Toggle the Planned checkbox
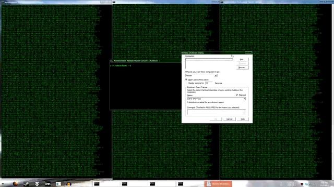The width and height of the screenshot is (334, 187). pos(237,95)
